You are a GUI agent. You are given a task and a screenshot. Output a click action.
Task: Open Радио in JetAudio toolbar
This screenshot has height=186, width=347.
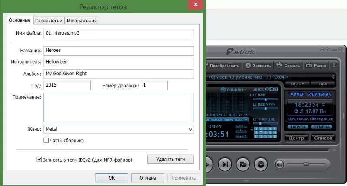(x=316, y=65)
